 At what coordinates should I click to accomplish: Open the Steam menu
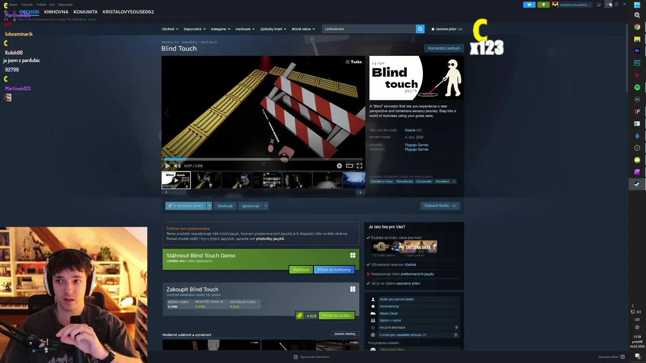(13, 5)
